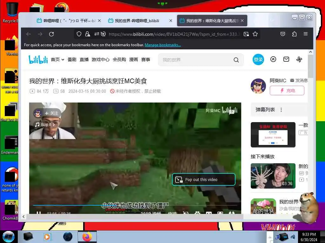The height and width of the screenshot is (243, 325).
Task: Close the first 哔哩哔哩 tab
Action: [x=99, y=21]
